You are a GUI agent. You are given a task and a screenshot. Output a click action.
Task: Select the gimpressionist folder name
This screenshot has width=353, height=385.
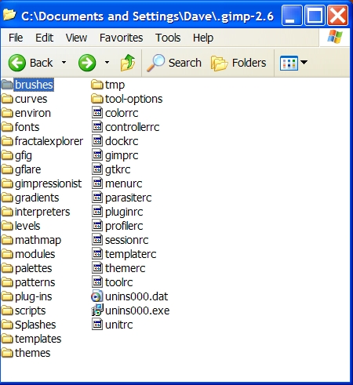49,184
